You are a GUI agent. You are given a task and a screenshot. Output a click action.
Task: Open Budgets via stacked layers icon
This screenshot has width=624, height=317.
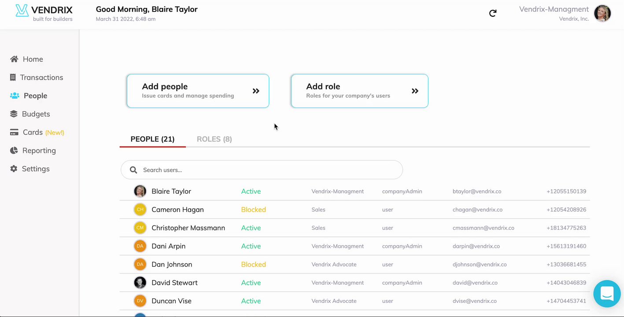tap(14, 114)
